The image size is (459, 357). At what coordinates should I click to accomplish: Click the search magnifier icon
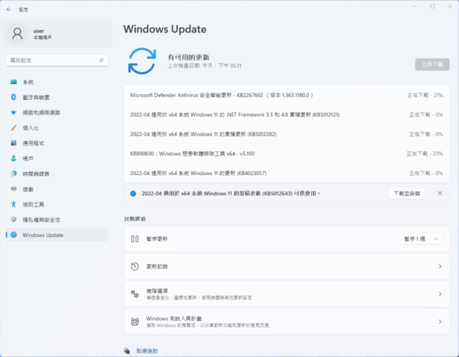click(x=101, y=60)
